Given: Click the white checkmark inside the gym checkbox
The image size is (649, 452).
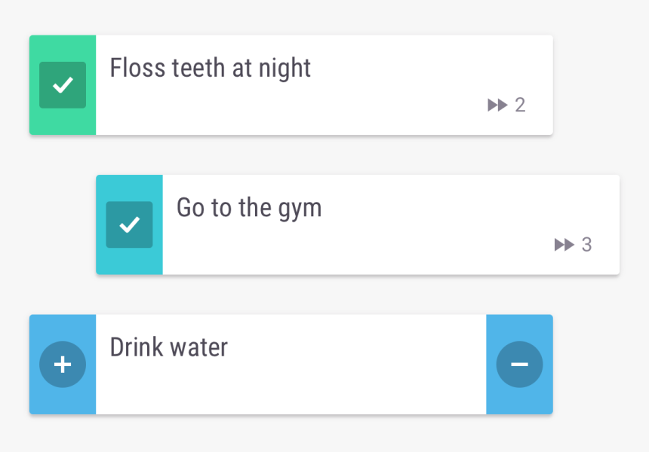Looking at the screenshot, I should coord(130,224).
